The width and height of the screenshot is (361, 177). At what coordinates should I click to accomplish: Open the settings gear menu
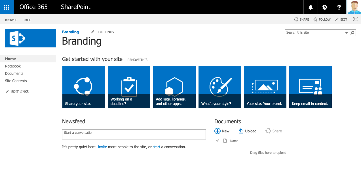pos(325,7)
